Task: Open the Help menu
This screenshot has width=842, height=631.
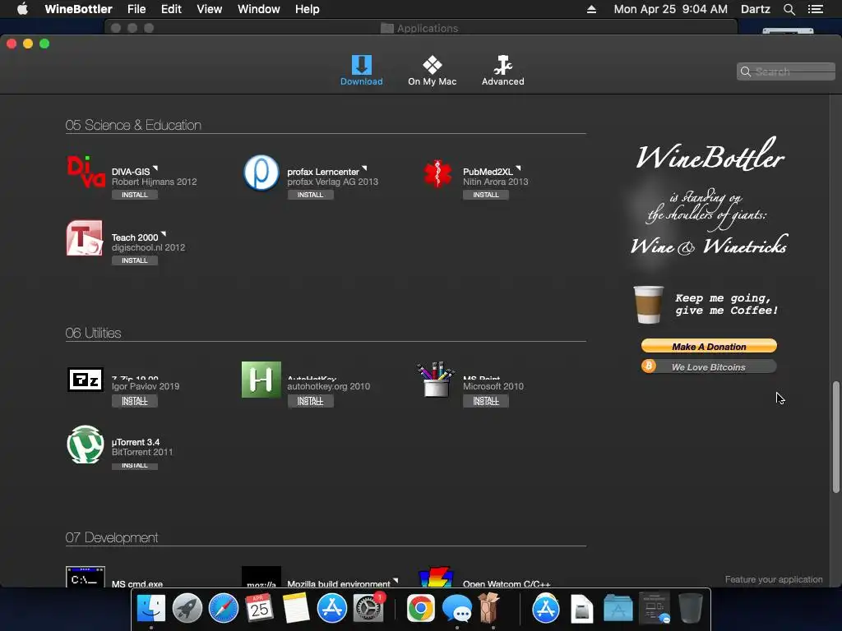Action: coord(308,9)
